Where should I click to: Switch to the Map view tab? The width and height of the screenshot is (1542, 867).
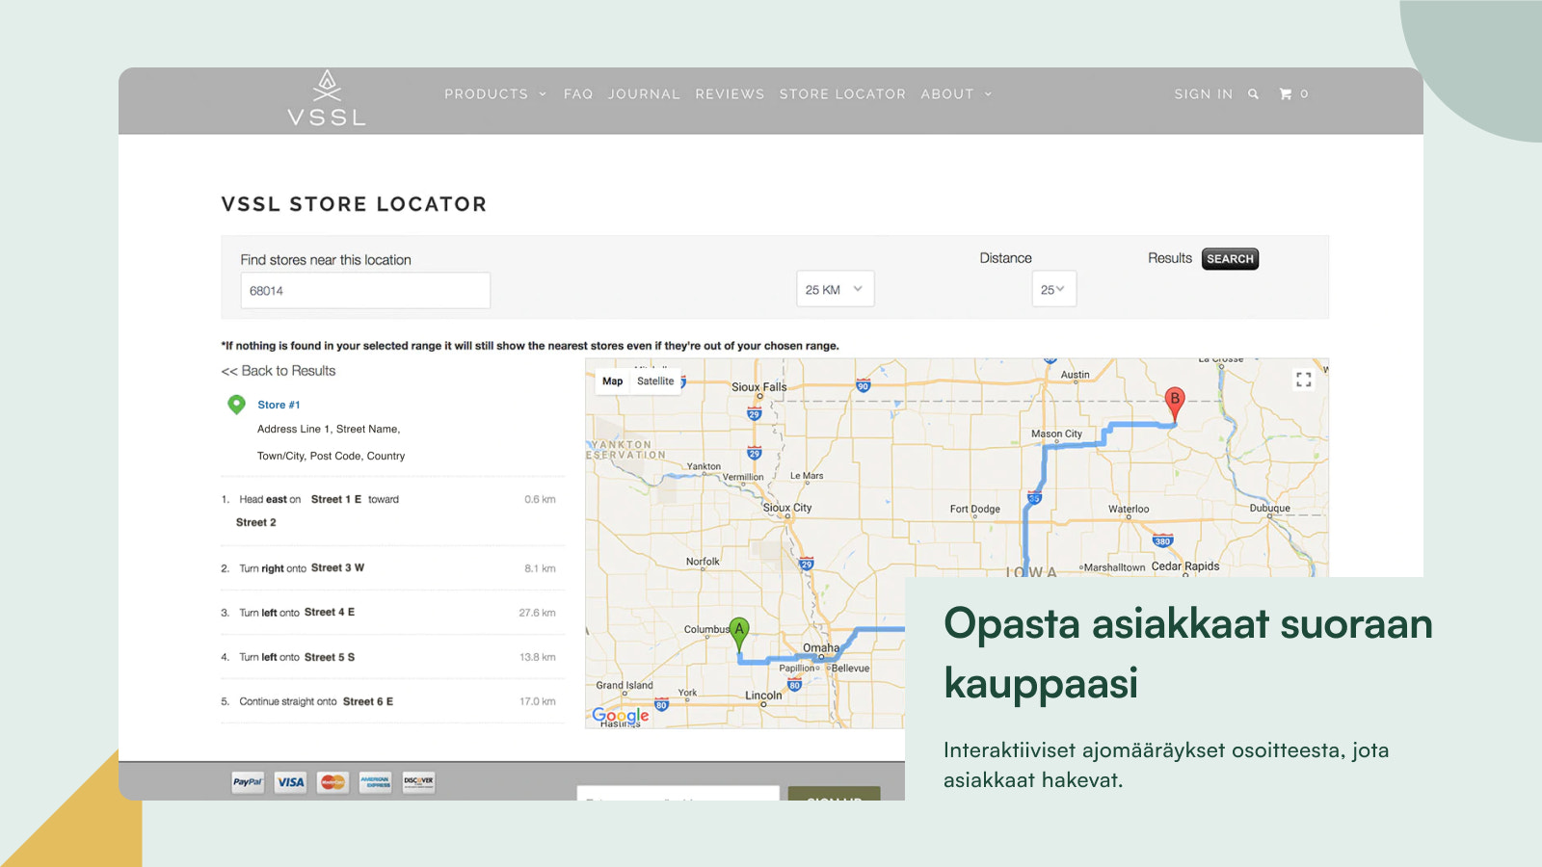pyautogui.click(x=613, y=381)
